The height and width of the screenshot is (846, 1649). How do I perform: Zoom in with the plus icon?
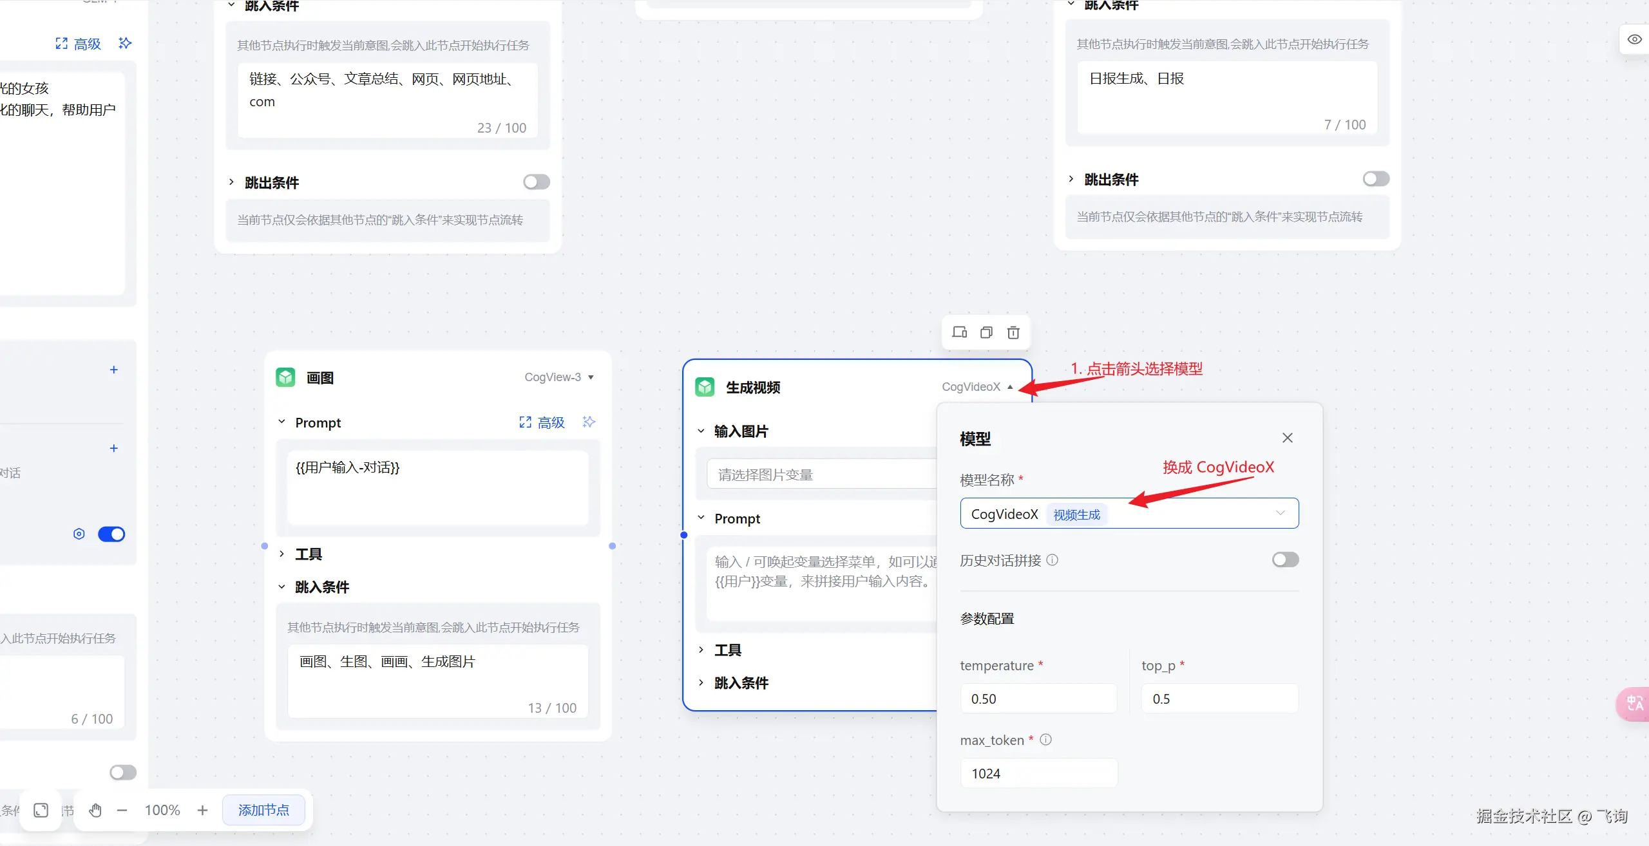202,810
